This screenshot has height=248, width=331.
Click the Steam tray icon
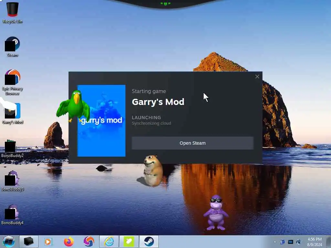click(298, 242)
